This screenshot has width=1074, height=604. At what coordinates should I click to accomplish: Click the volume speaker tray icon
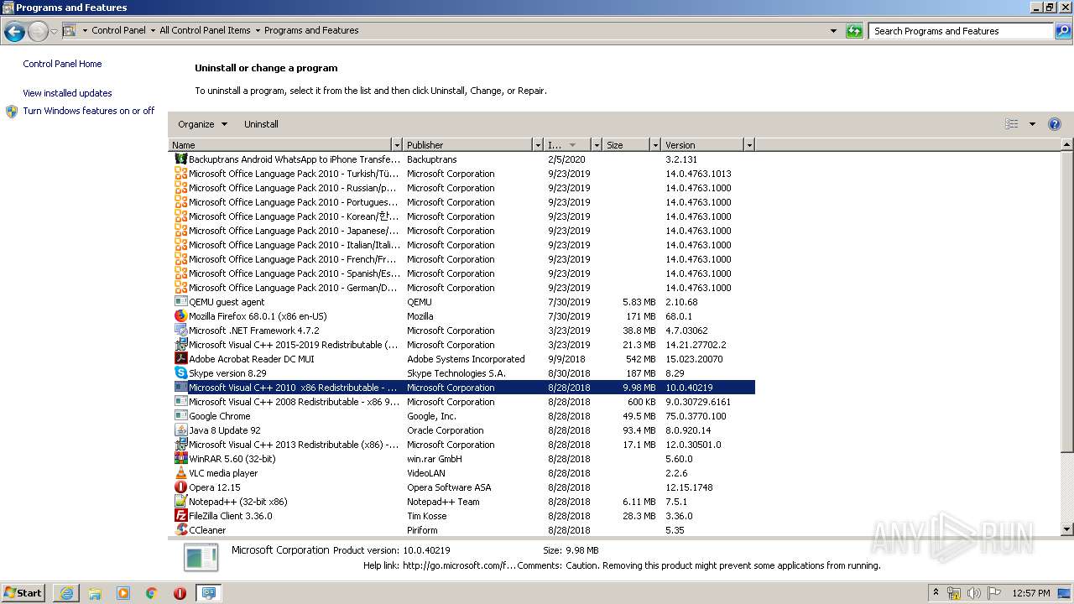pos(974,593)
